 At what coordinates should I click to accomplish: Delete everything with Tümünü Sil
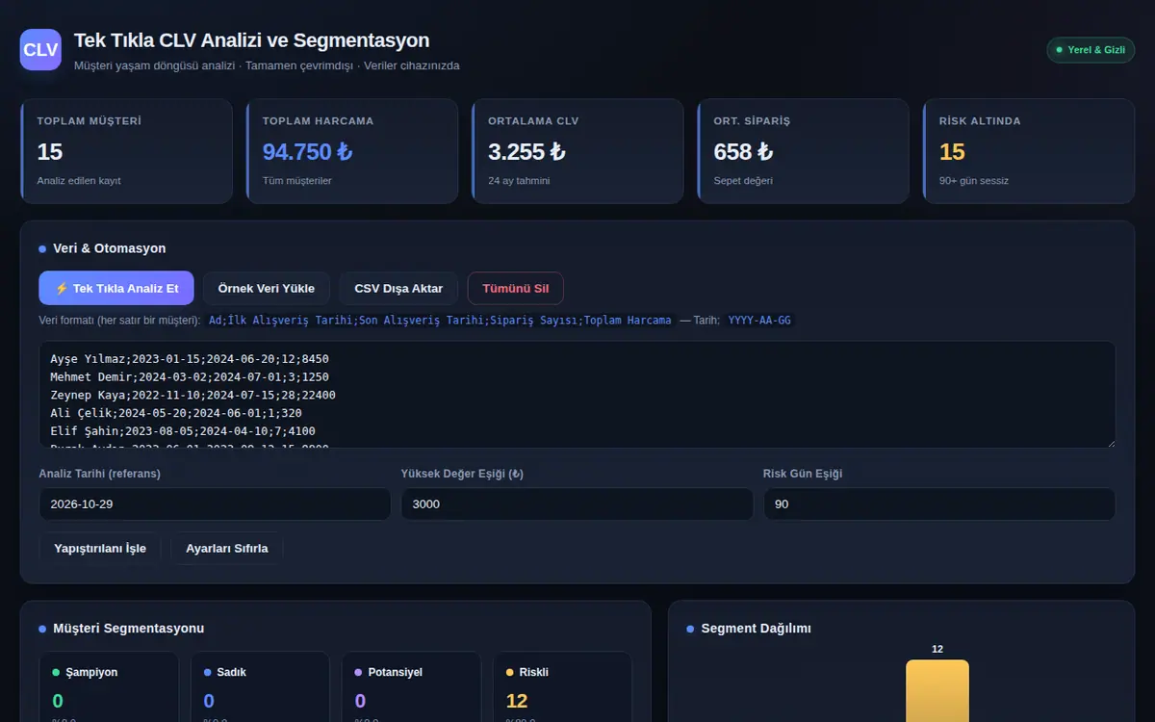(x=515, y=288)
